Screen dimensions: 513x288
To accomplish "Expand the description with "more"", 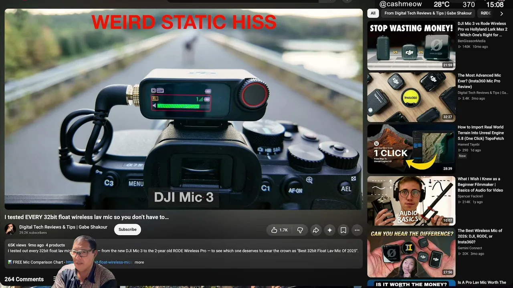I will [139, 262].
